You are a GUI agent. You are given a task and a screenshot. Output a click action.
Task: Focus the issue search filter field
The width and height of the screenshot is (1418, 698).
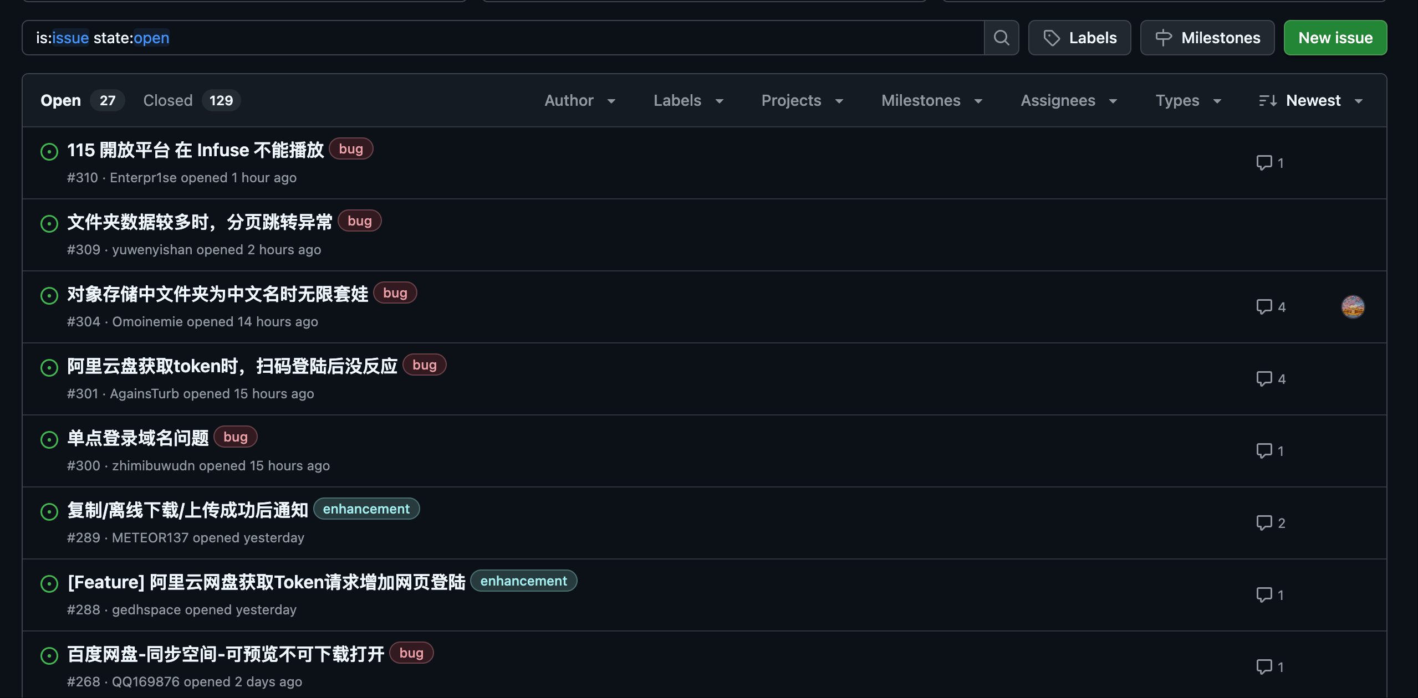pos(499,38)
